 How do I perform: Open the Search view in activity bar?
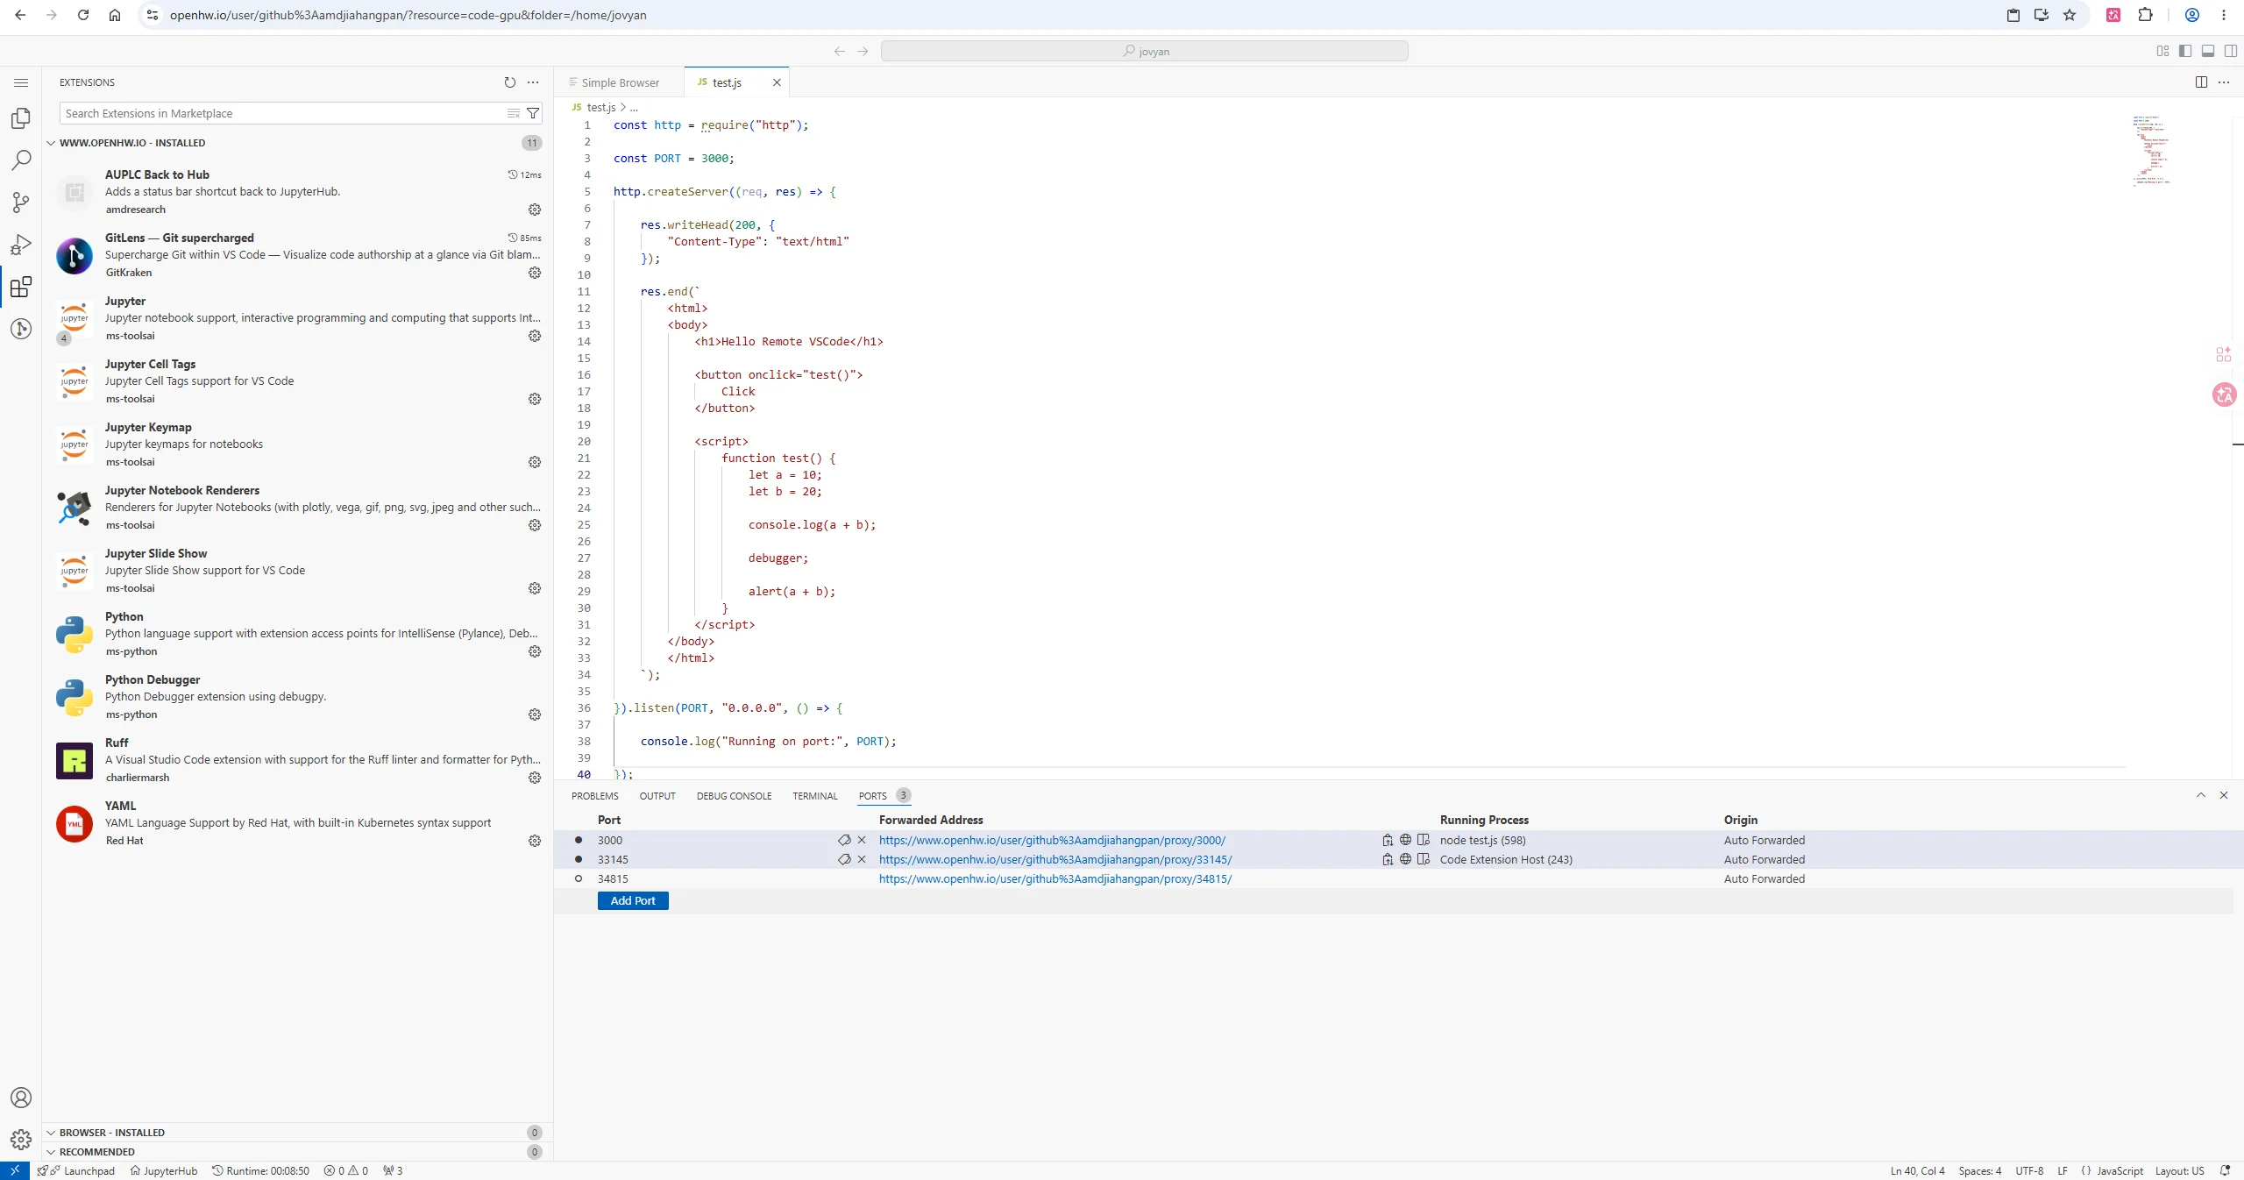point(21,160)
